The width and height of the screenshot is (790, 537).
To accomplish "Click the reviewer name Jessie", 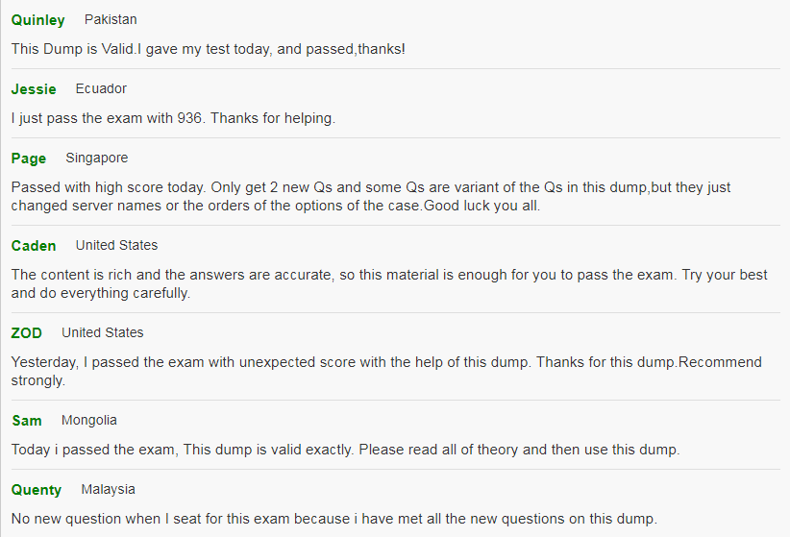I will 34,89.
